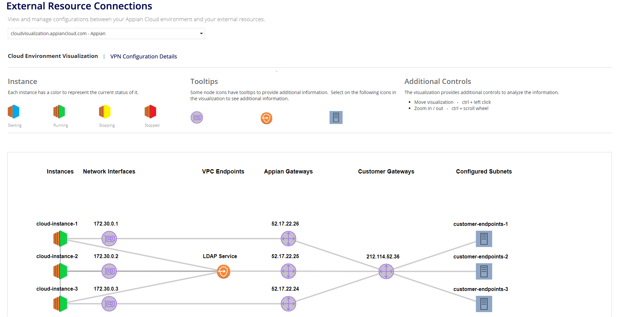The image size is (618, 317).
Task: Click the cloud-instance-3 node icon
Action: (x=60, y=304)
